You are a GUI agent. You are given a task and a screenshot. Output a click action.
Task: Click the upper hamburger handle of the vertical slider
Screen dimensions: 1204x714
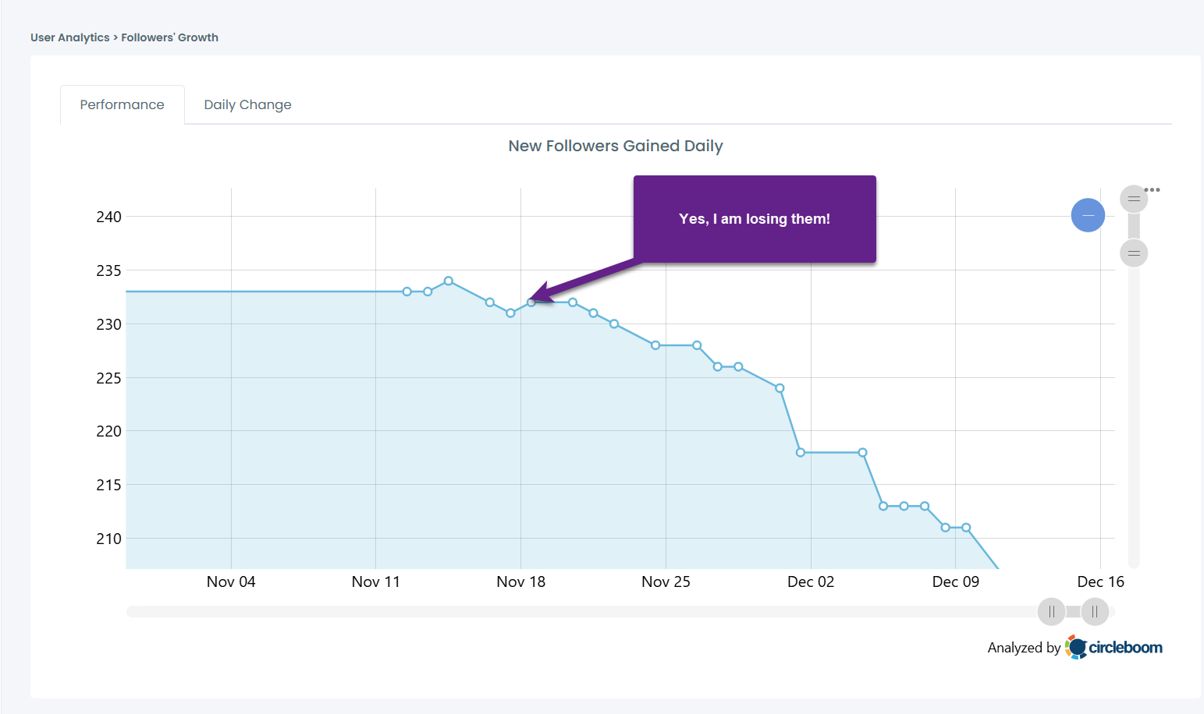1133,198
